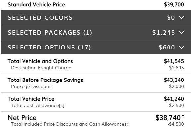This screenshot has width=192, height=130.
Task: Click Total Included Price Discounts and Cash Allowances
Action: click(70, 124)
